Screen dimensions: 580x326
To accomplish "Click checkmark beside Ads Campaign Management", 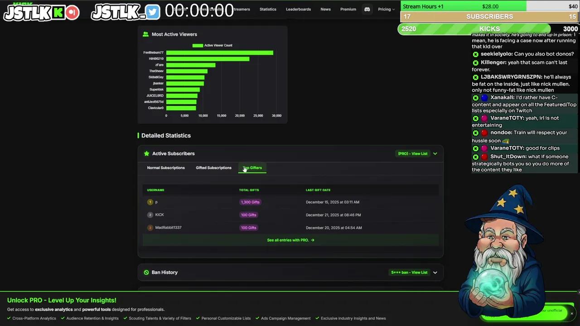I will pos(258,318).
